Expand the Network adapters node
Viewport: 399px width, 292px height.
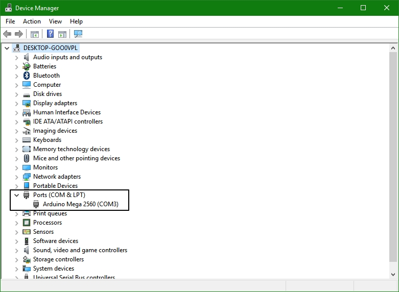pyautogui.click(x=16, y=177)
